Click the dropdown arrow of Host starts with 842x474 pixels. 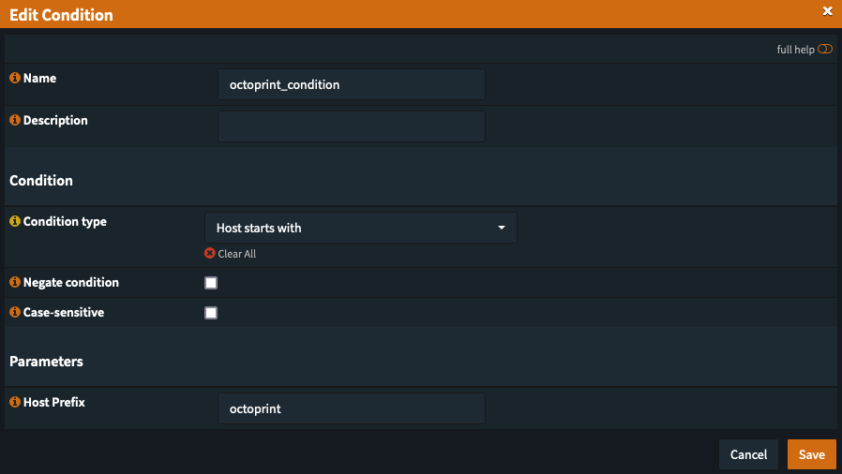click(x=502, y=228)
